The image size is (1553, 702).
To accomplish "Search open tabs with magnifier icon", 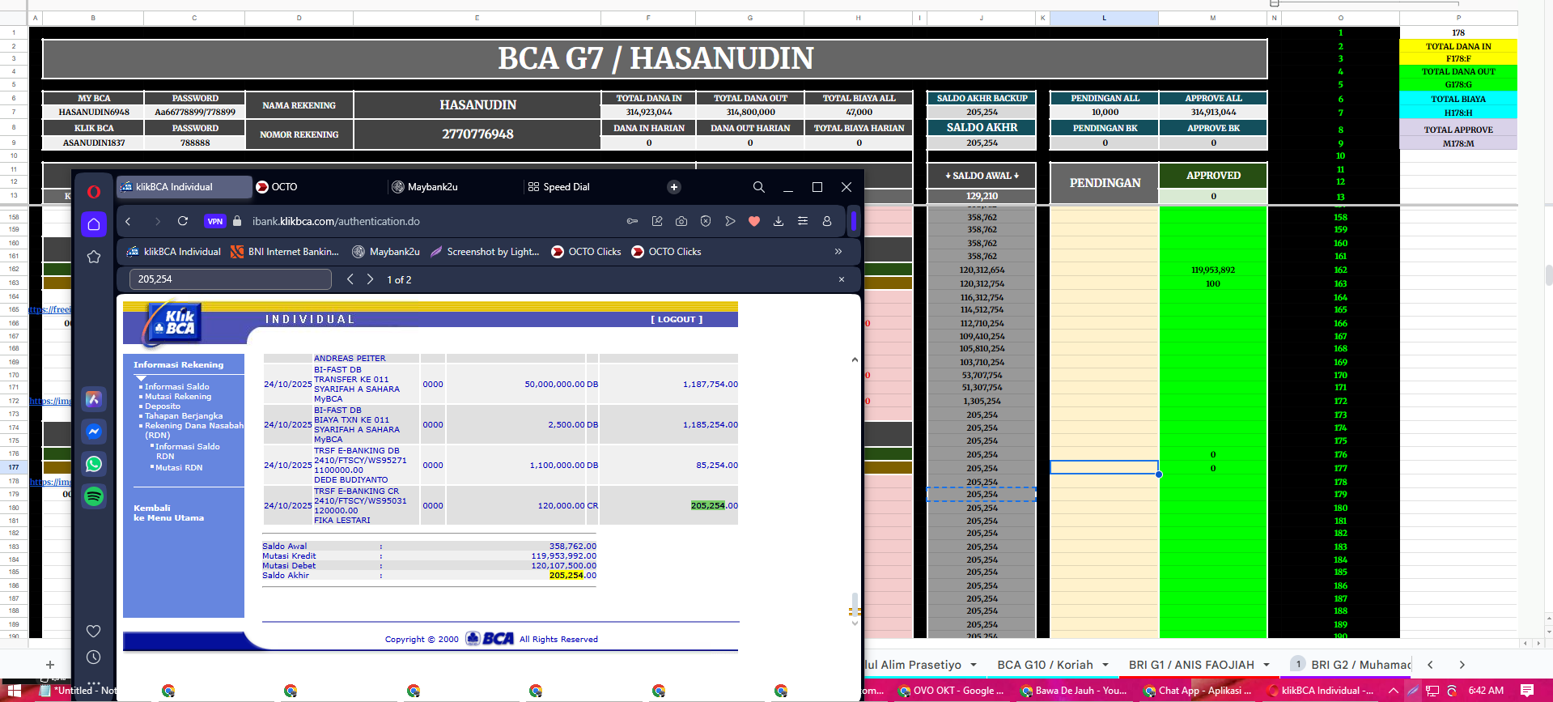I will point(759,187).
